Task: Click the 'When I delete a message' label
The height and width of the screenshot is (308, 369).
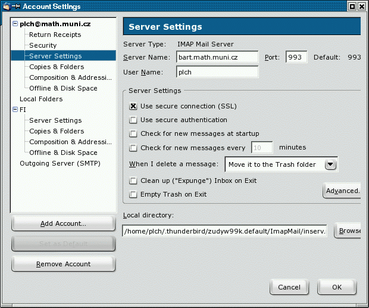Action: [x=174, y=164]
